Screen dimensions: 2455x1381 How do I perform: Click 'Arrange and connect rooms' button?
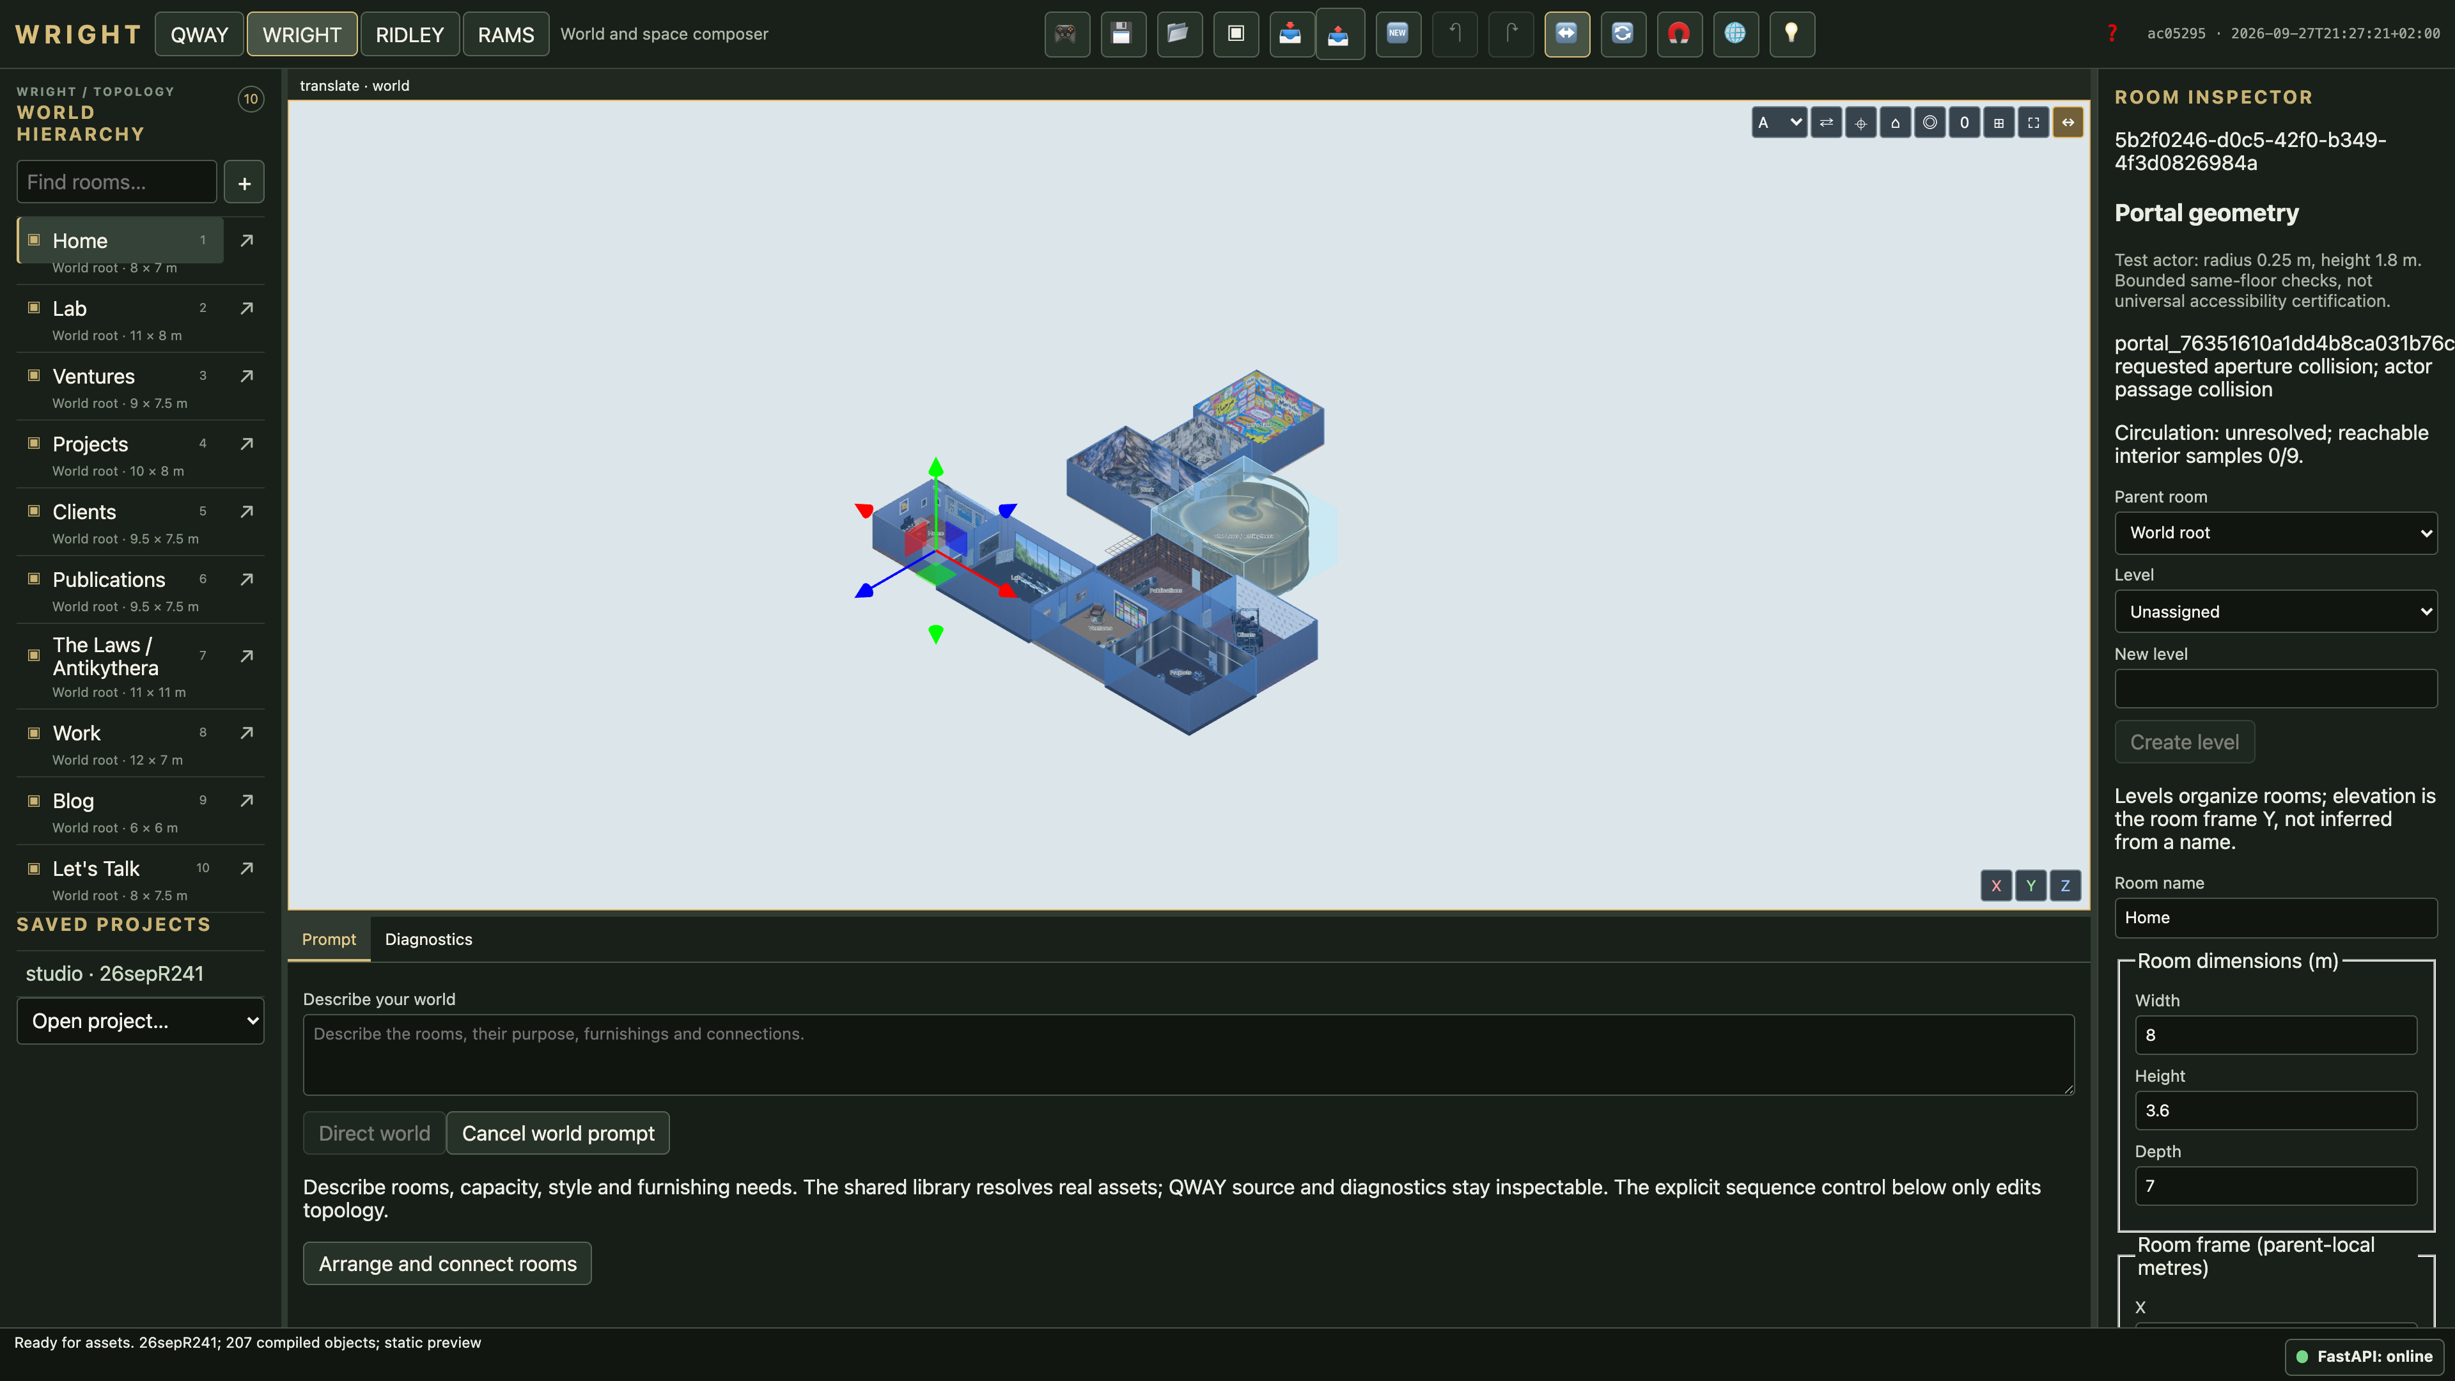447,1264
